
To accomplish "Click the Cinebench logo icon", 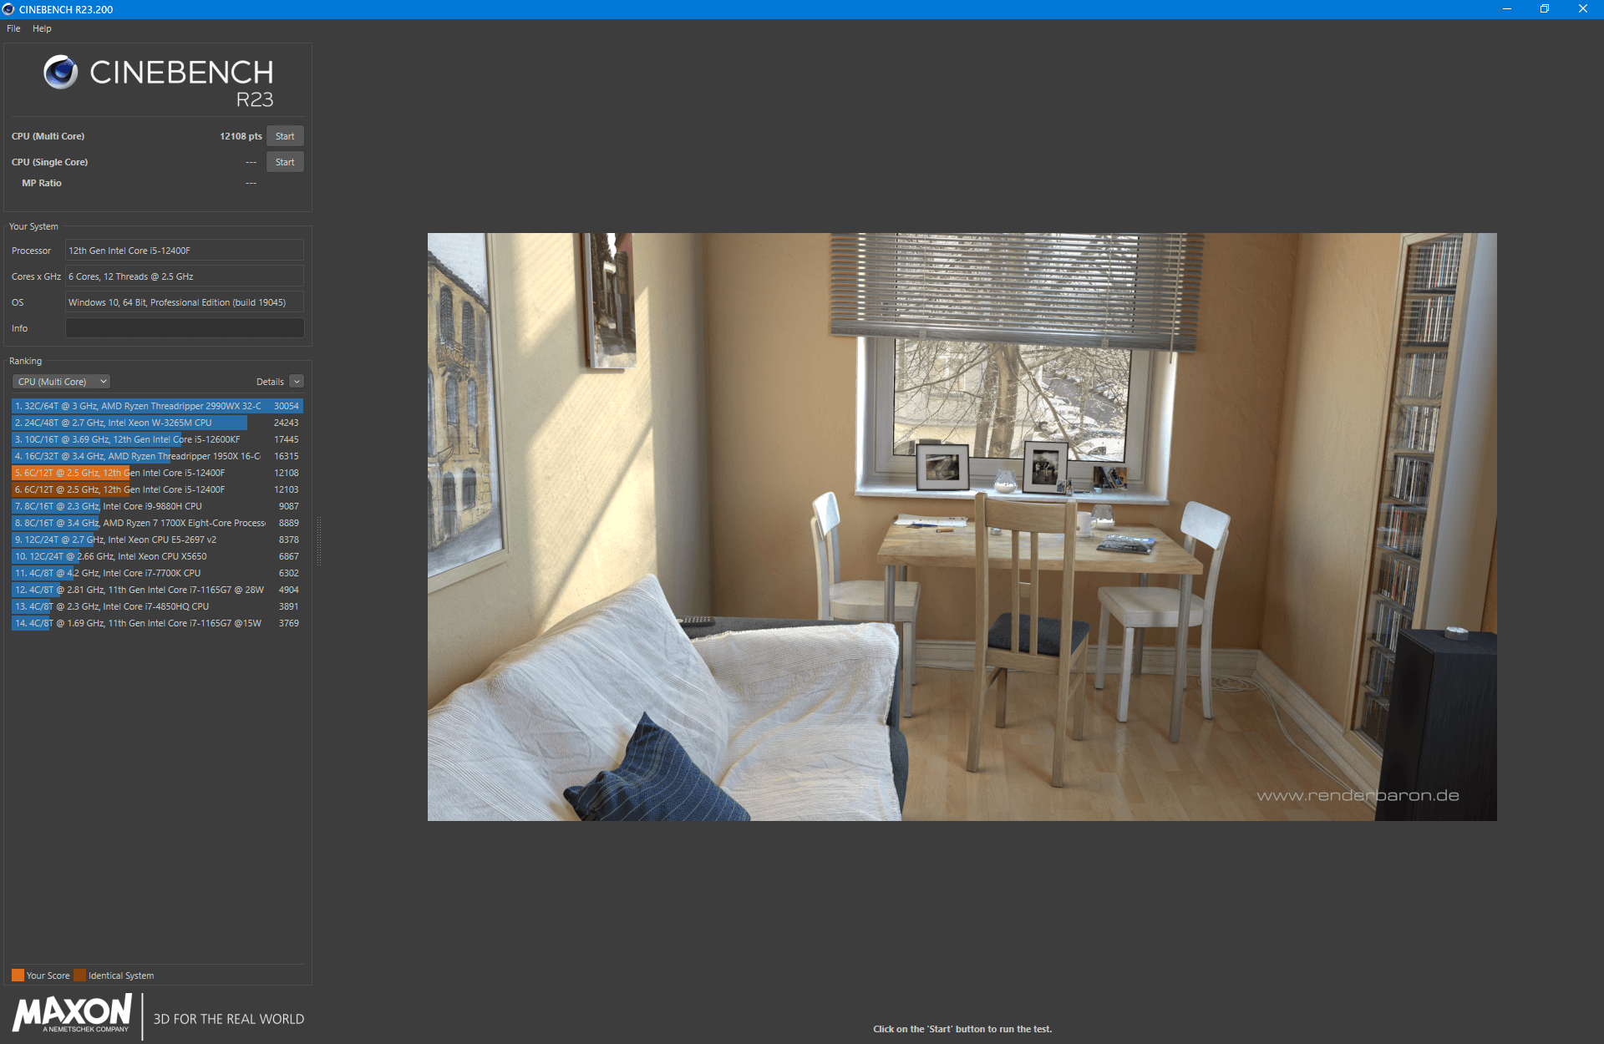I will [x=59, y=73].
